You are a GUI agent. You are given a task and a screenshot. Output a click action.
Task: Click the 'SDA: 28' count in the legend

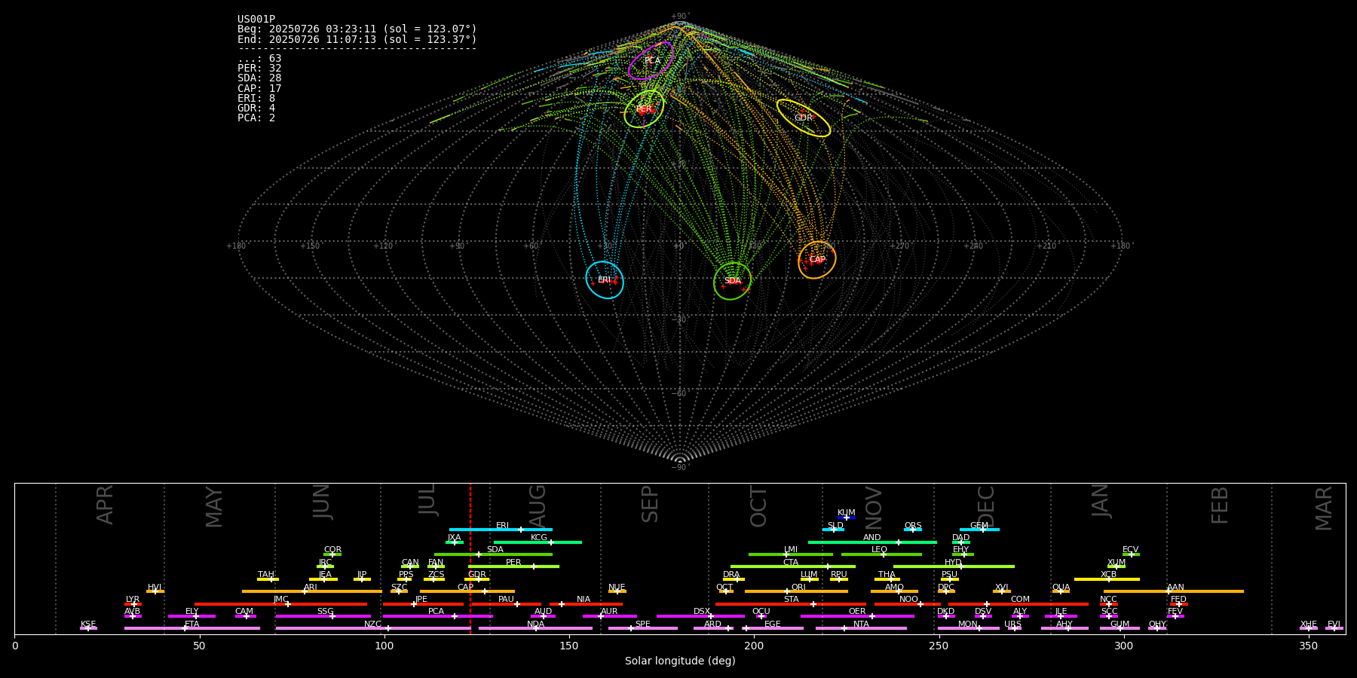coord(259,78)
